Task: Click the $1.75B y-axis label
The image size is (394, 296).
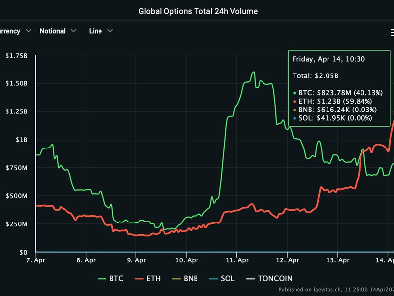Action: tap(17, 56)
